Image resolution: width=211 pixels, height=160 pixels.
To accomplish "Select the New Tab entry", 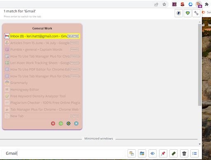I will coord(42,116).
